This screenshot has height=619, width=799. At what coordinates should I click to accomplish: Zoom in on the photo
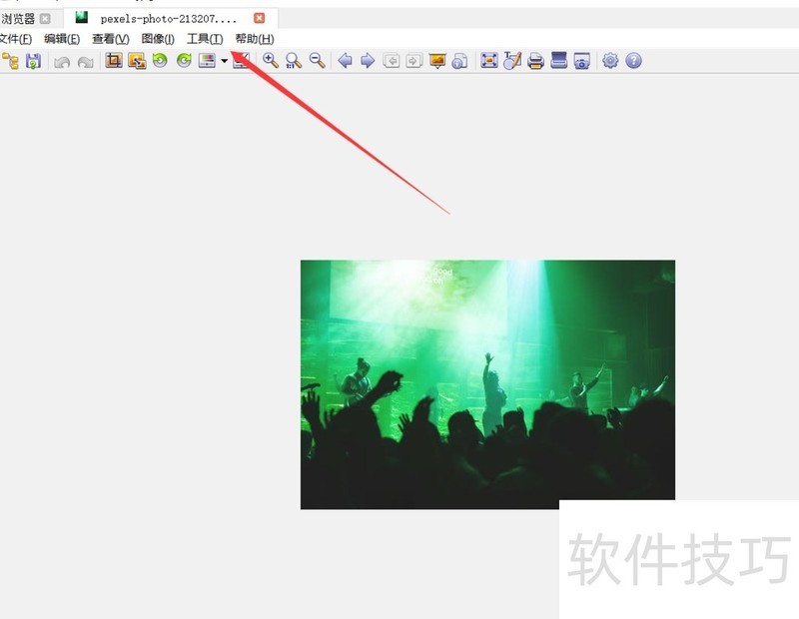[270, 61]
